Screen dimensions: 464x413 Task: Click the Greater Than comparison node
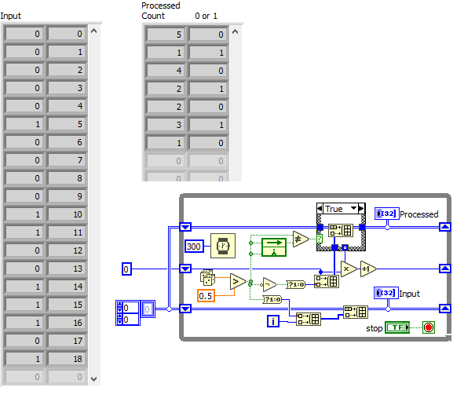pos(238,281)
